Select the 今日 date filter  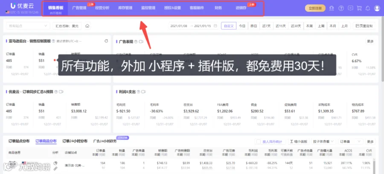(242, 26)
